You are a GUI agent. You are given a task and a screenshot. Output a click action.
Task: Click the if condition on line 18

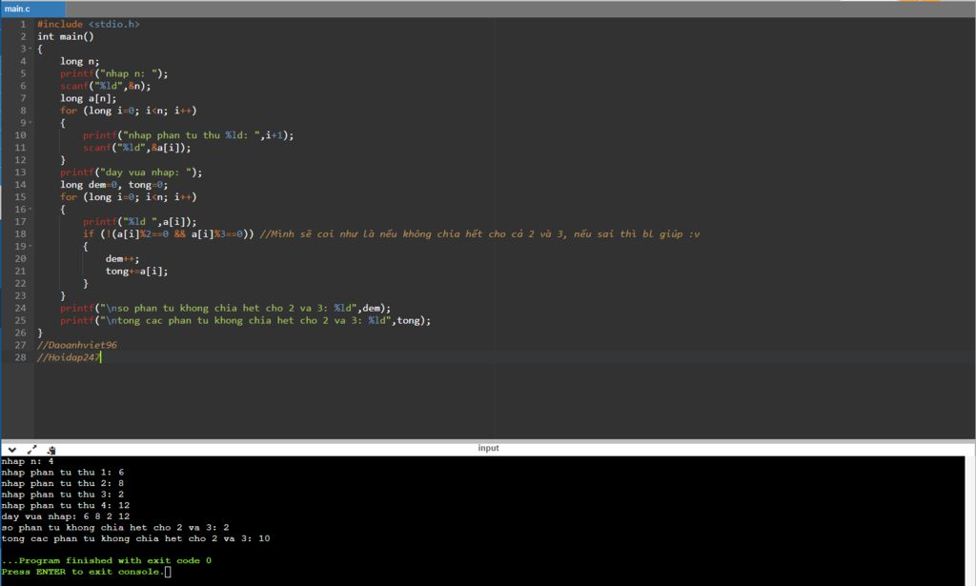click(169, 233)
